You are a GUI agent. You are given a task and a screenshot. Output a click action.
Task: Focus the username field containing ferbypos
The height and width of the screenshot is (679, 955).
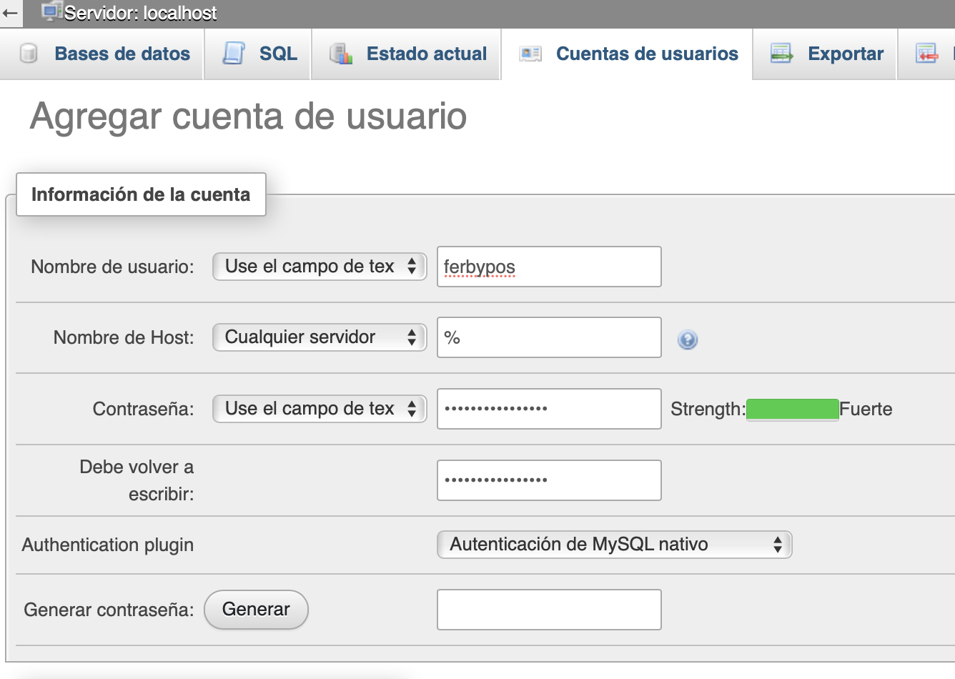[549, 267]
